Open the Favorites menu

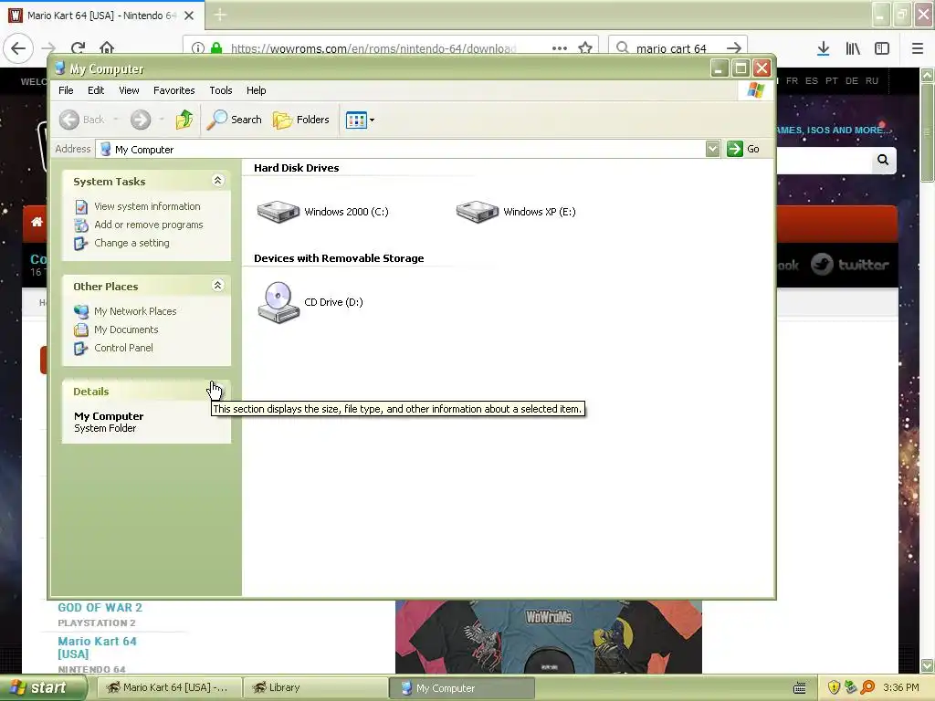(x=174, y=90)
